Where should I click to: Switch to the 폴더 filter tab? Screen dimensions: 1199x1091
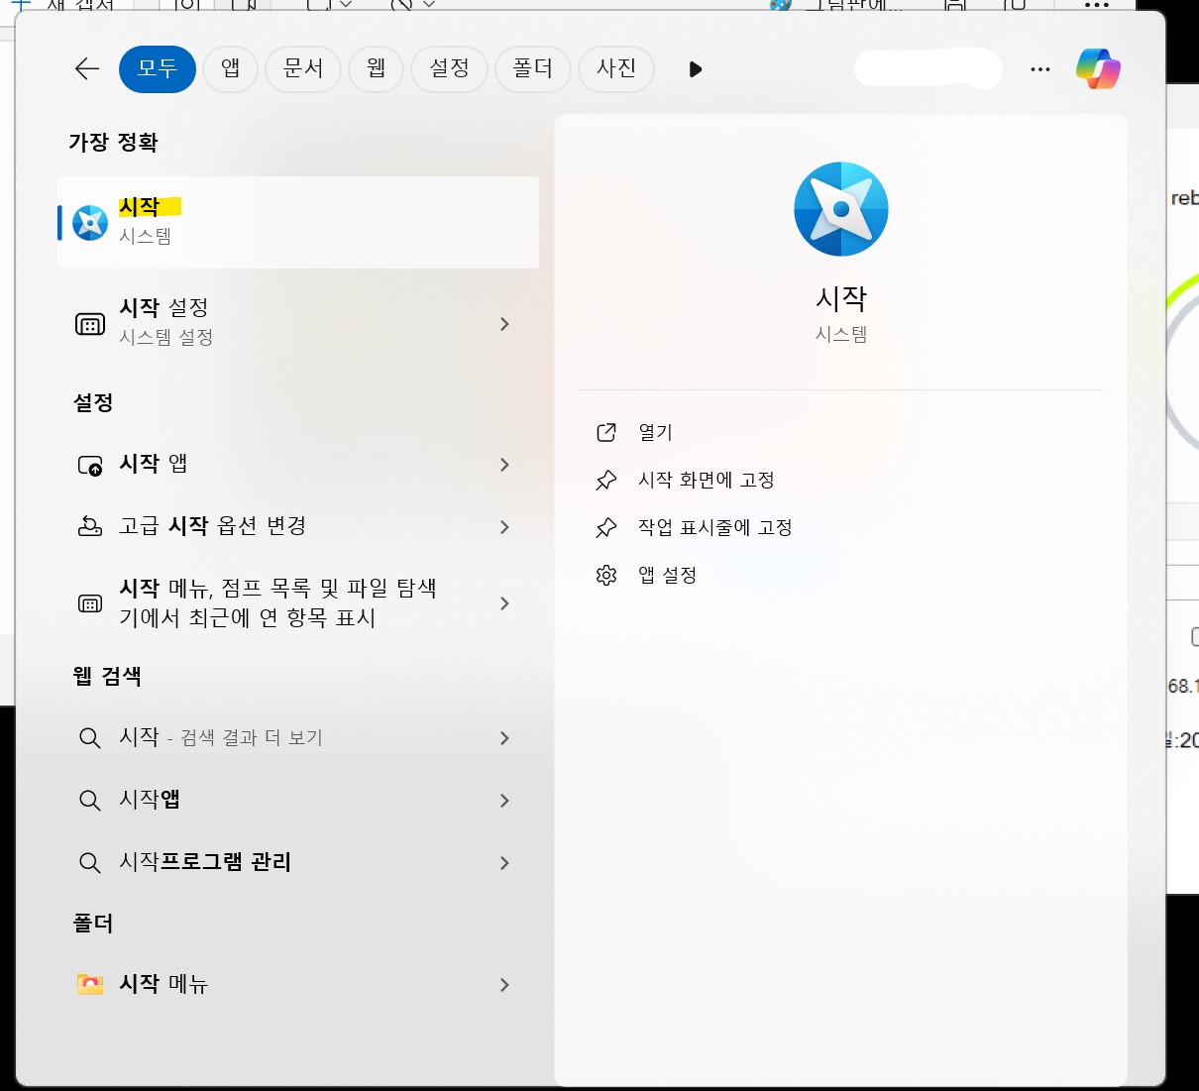532,68
